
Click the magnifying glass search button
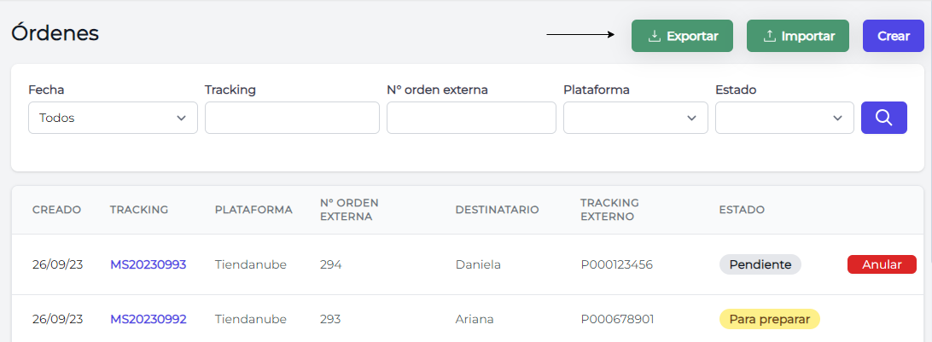(x=884, y=118)
